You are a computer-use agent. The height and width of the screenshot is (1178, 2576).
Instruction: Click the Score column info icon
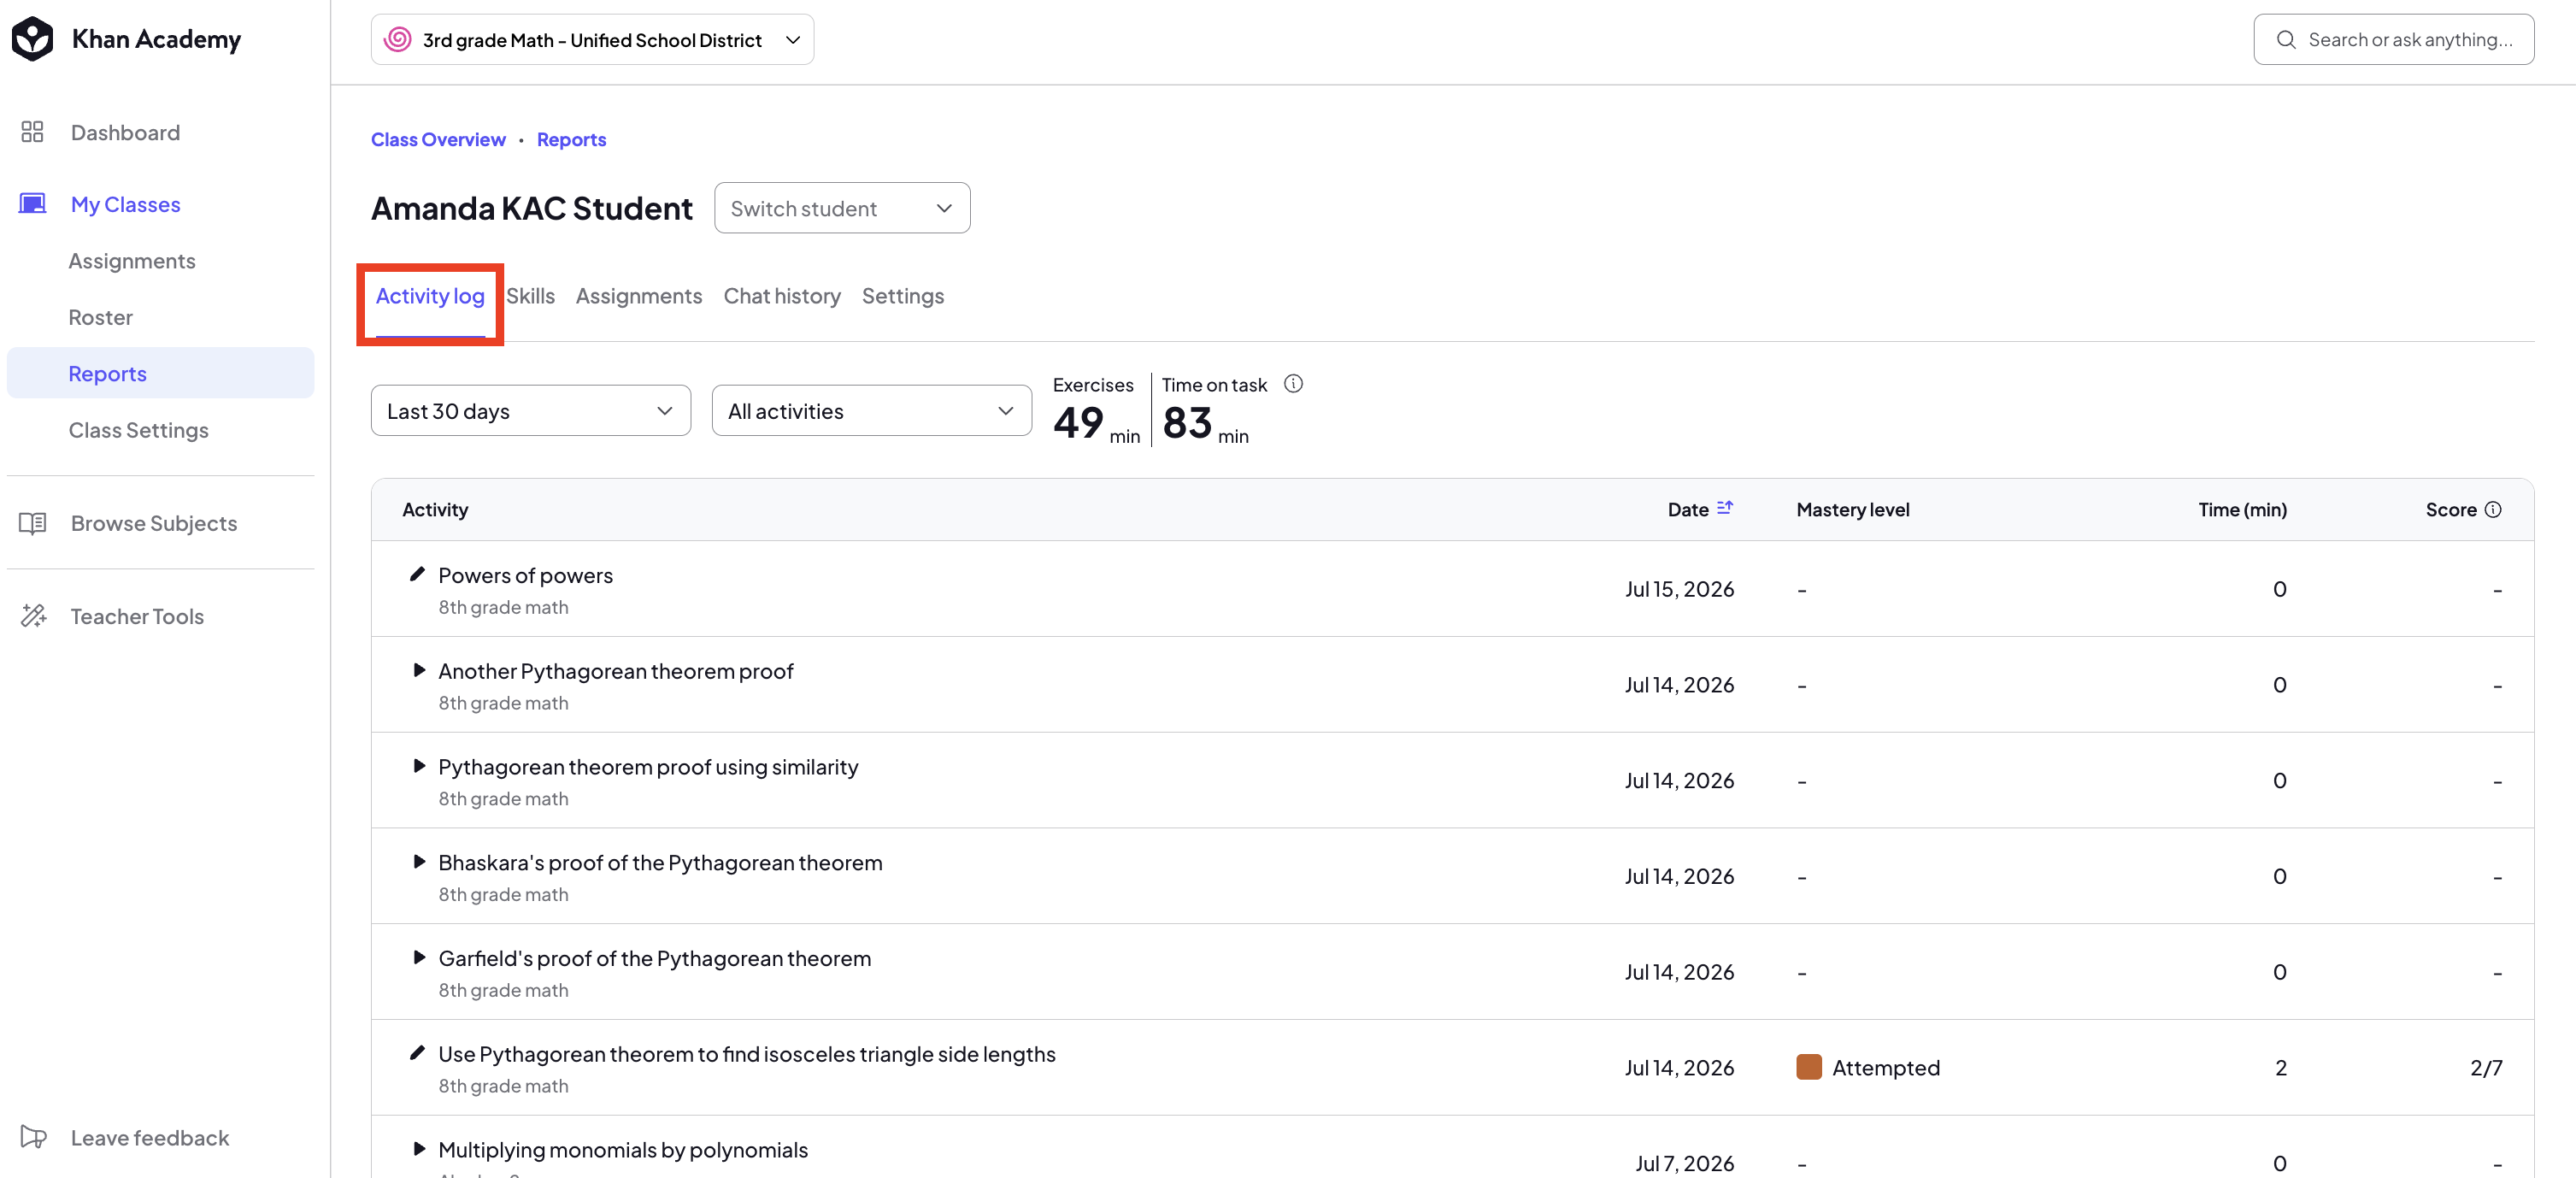pyautogui.click(x=2493, y=509)
